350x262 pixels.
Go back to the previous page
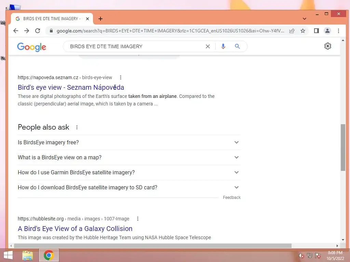[16, 31]
